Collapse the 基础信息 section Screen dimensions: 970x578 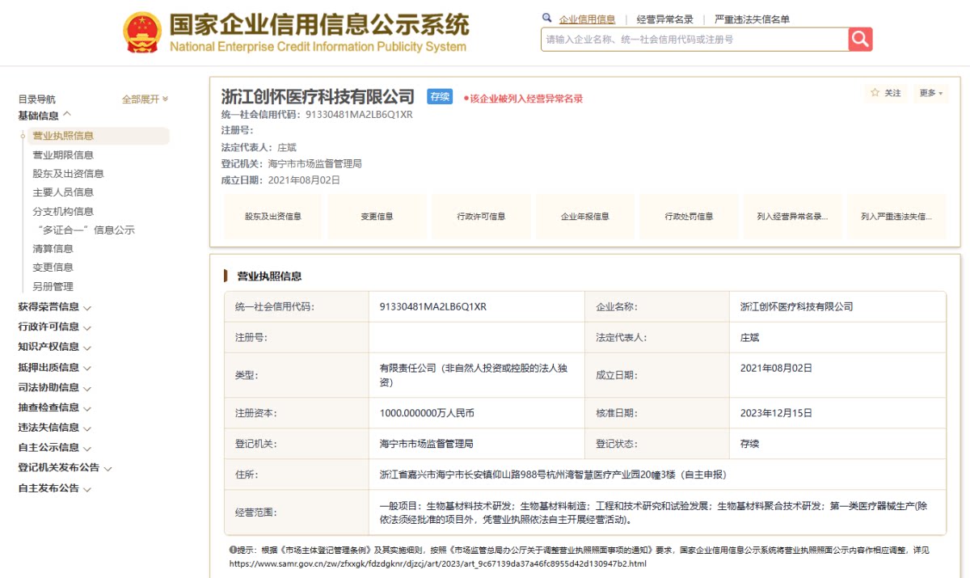(44, 116)
